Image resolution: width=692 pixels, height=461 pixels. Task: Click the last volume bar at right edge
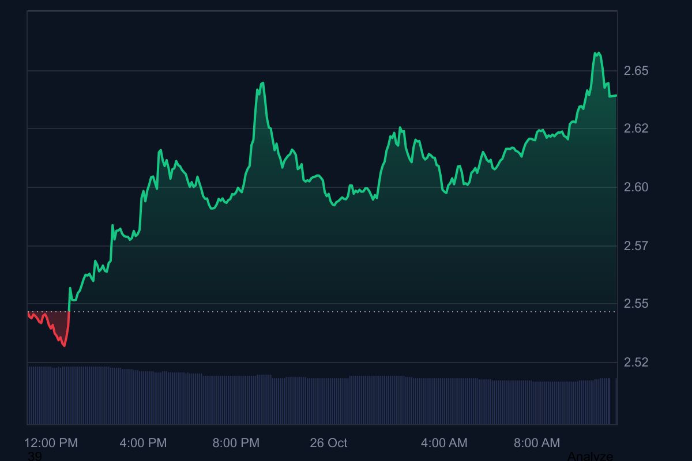click(x=616, y=401)
